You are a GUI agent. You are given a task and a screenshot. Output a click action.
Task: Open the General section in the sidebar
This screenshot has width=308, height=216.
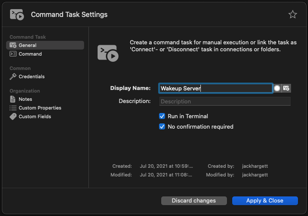click(x=27, y=45)
